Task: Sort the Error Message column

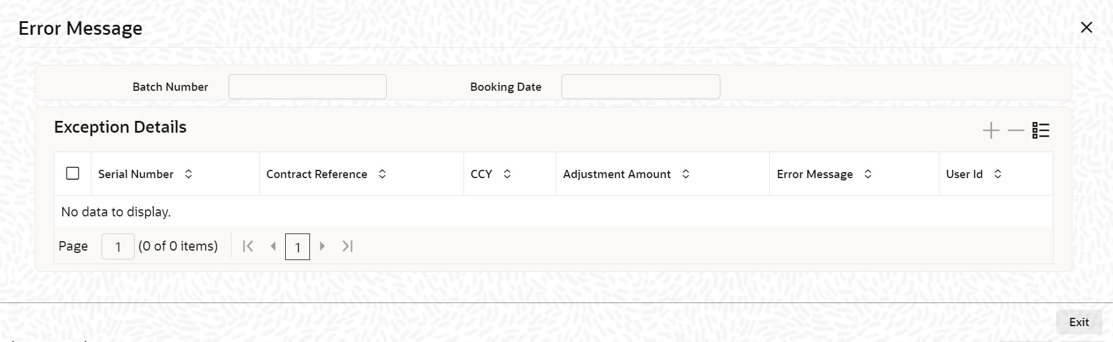Action: pos(867,174)
